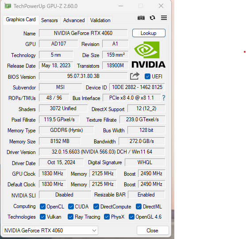Toggle the DirectCompute checkbox
This screenshot has height=239, width=246.
click(x=96, y=207)
